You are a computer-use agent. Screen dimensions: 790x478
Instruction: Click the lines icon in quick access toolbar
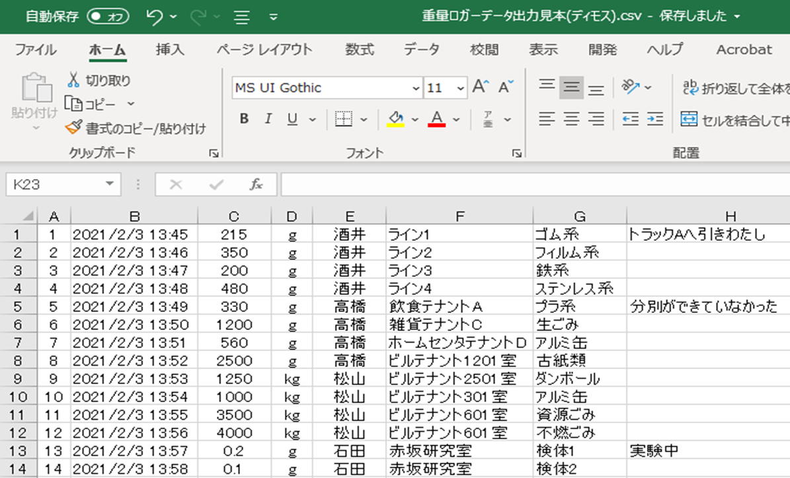242,17
